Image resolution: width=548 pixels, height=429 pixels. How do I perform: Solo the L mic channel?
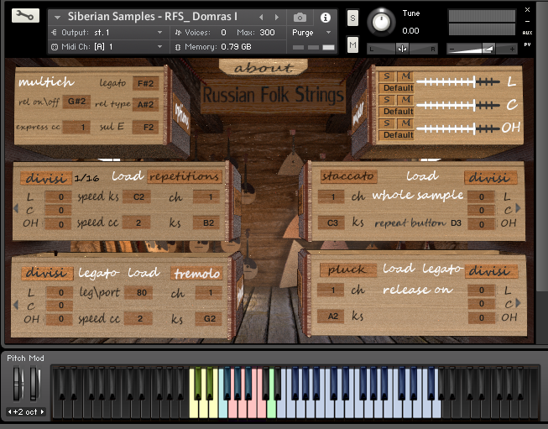387,76
